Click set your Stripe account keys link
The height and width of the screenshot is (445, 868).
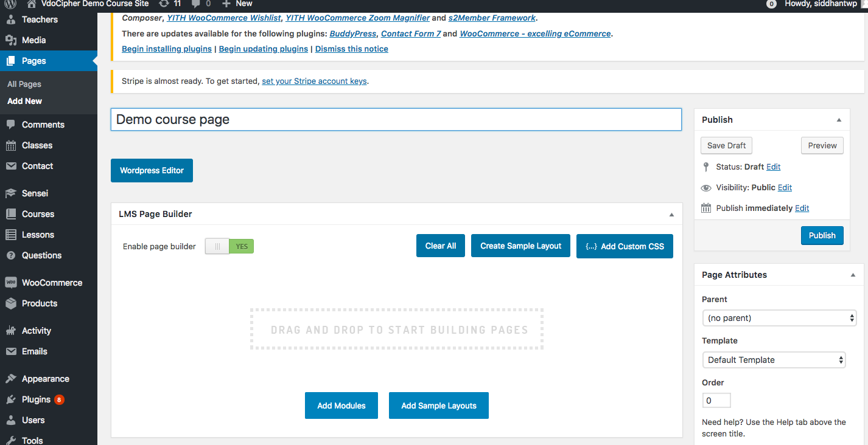pyautogui.click(x=314, y=81)
